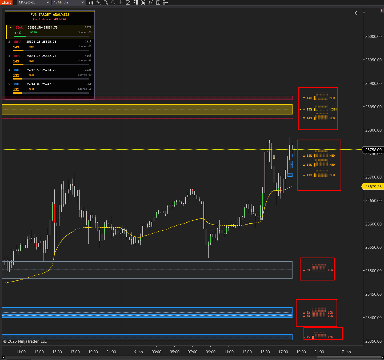The width and height of the screenshot is (384, 360).
Task: Select BEAR 25864.75-25872.75 target row
Action: pyautogui.click(x=50, y=60)
